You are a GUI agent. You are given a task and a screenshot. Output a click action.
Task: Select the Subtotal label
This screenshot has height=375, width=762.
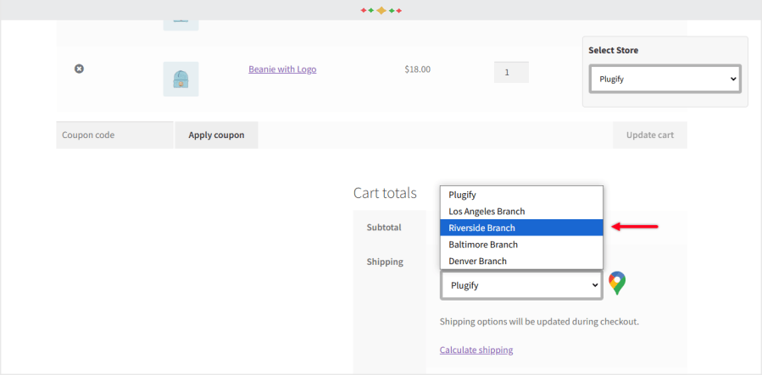click(384, 227)
